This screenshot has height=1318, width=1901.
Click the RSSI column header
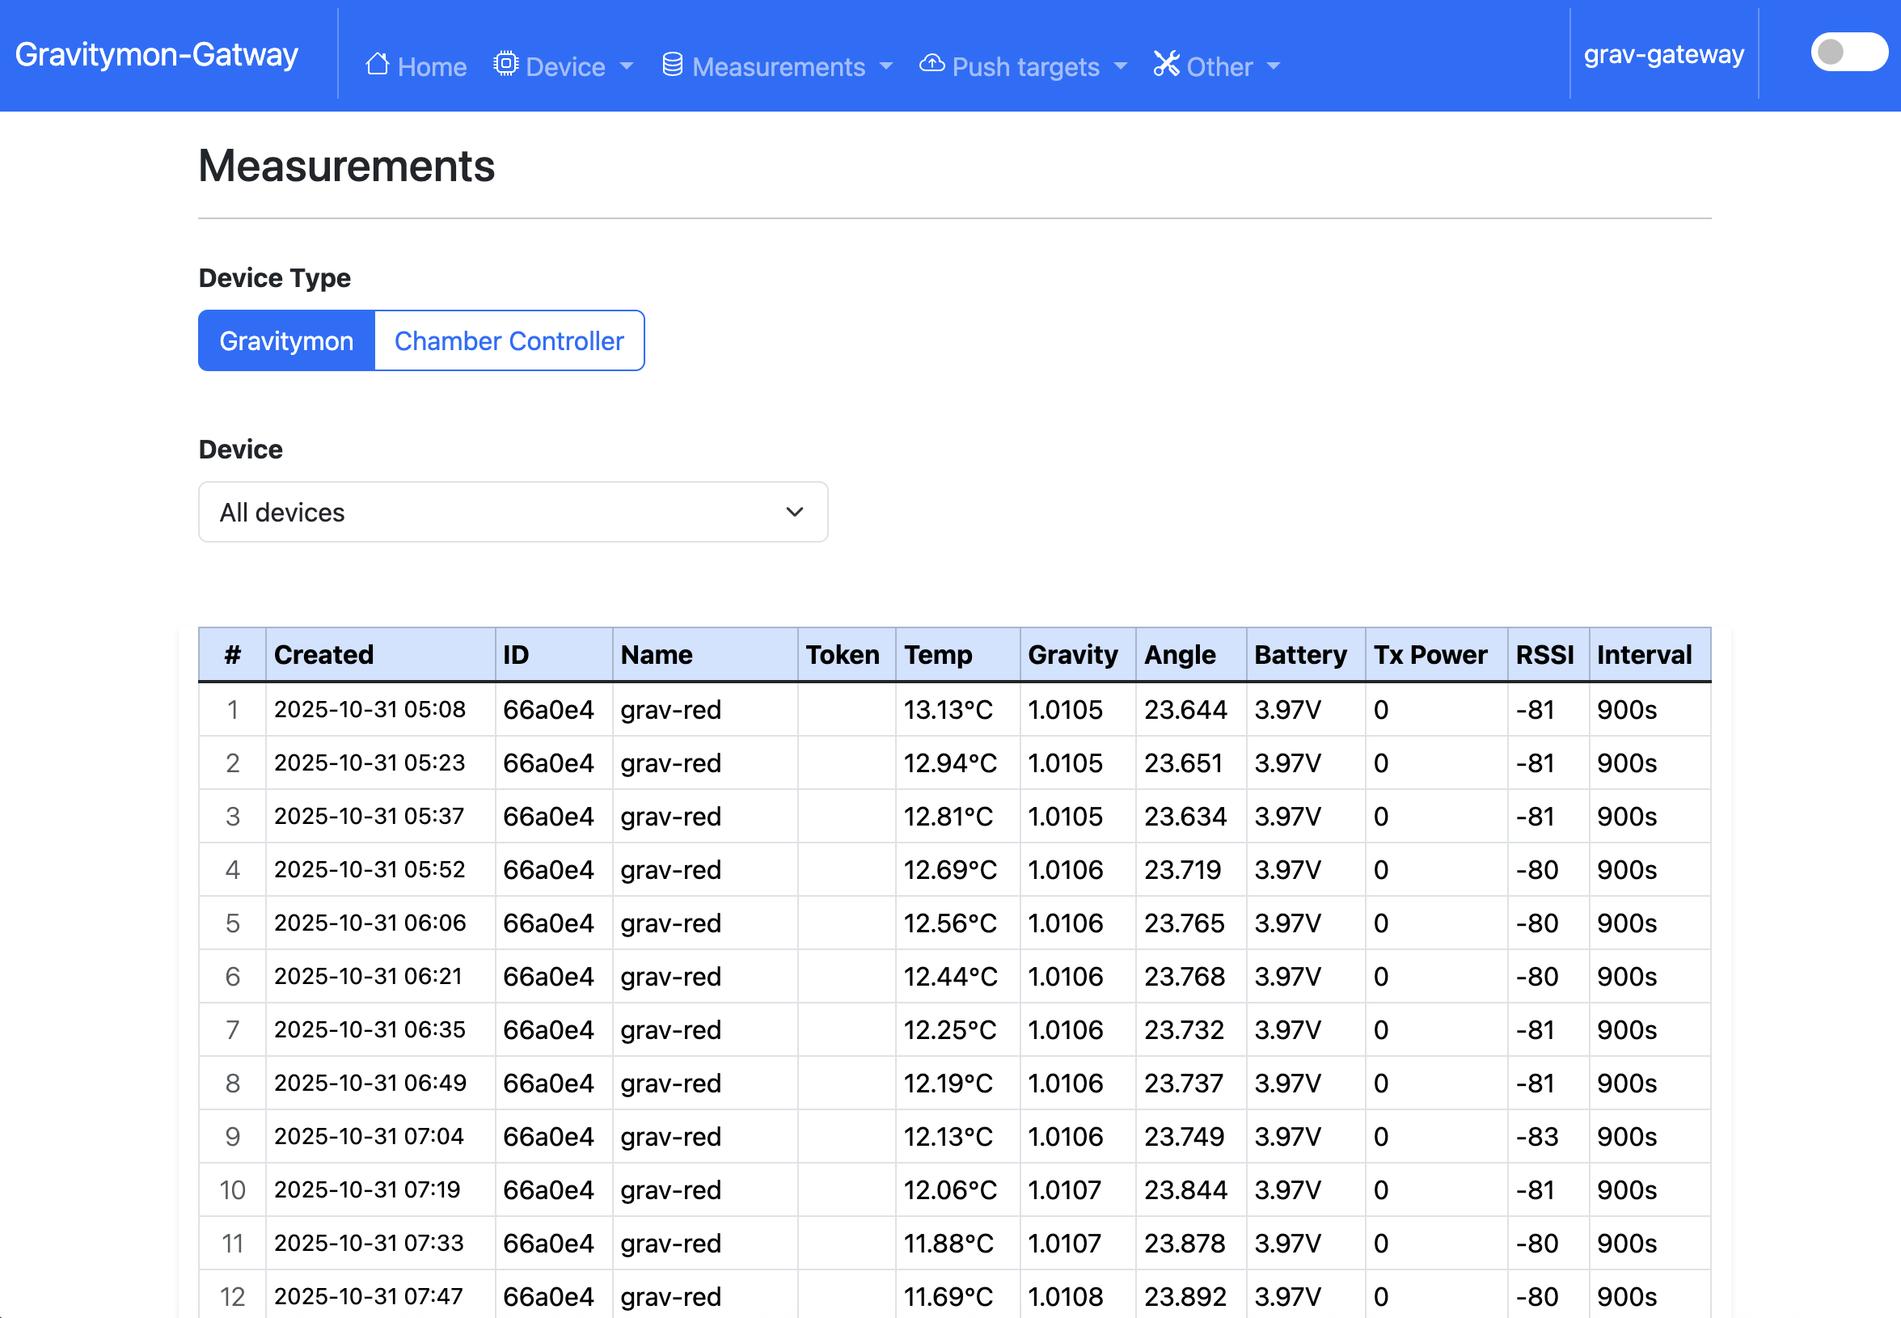1544,655
